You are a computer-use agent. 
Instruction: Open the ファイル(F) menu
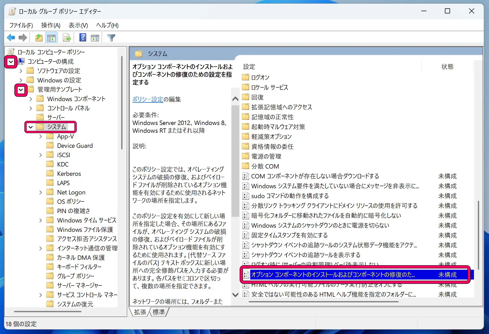click(21, 25)
